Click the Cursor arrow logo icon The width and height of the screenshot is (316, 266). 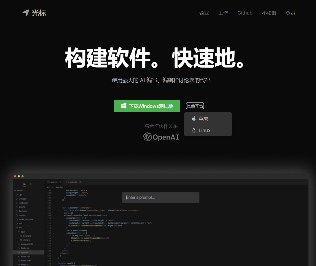pos(26,13)
